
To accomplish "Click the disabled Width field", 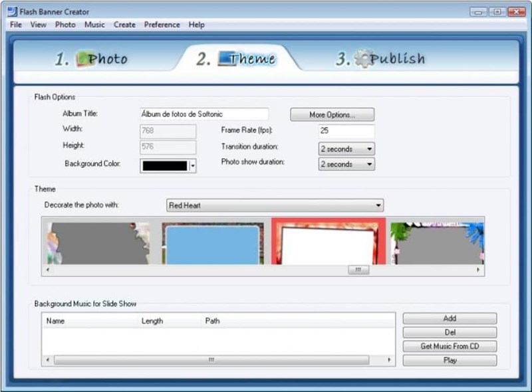I will (x=168, y=131).
